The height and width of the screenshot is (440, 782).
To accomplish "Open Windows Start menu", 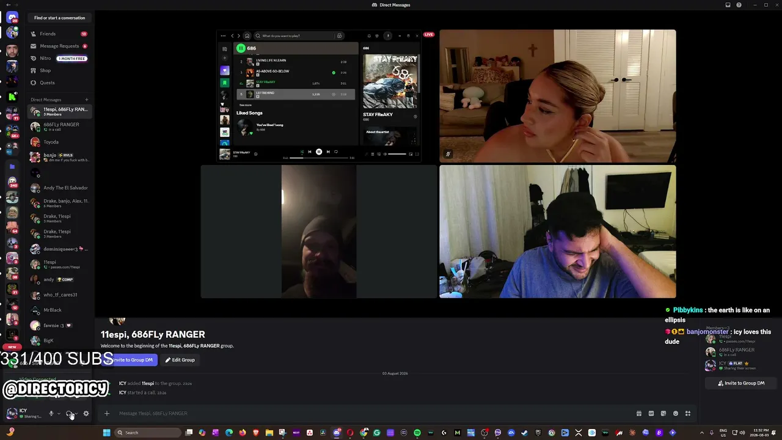I will (106, 433).
